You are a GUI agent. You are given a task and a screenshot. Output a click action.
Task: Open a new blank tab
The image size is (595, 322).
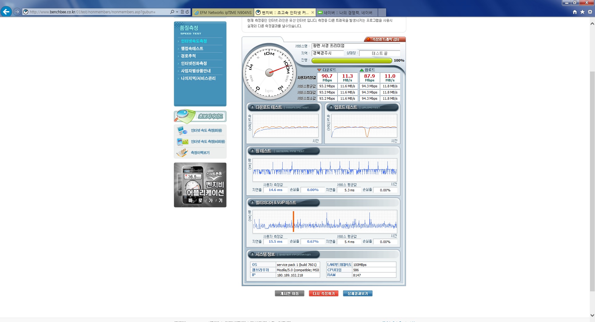pyautogui.click(x=382, y=12)
